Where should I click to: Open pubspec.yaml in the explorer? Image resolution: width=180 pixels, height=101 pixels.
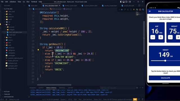(13, 66)
